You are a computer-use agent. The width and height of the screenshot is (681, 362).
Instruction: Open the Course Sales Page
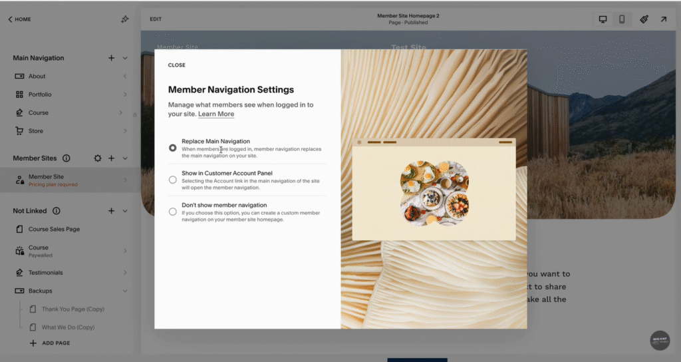pyautogui.click(x=55, y=229)
